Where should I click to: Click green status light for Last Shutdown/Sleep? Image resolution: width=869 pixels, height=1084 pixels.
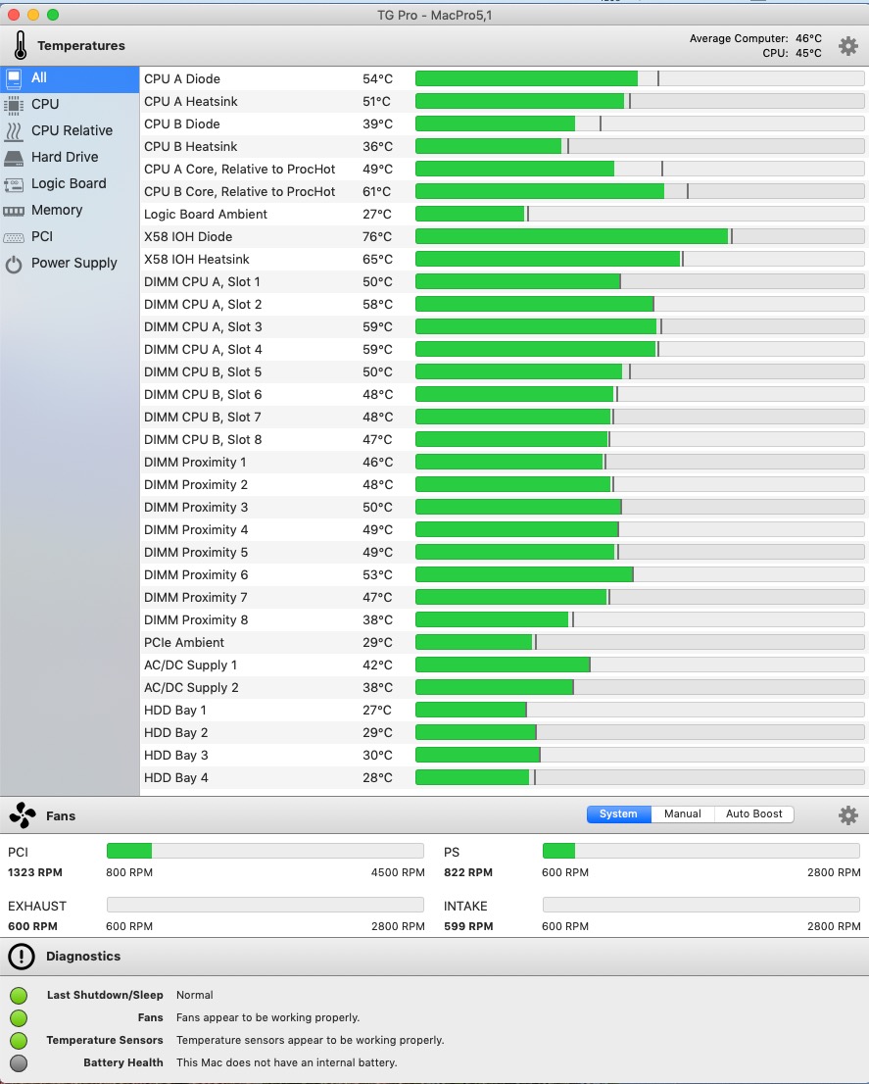click(x=19, y=995)
